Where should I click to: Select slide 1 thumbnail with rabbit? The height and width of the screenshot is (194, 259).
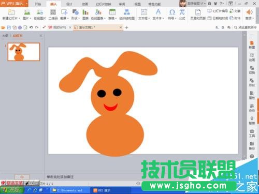pyautogui.click(x=24, y=52)
